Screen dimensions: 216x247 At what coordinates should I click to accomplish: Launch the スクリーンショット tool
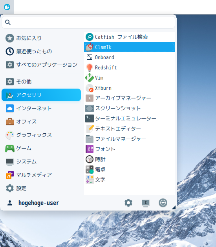(x=130, y=108)
